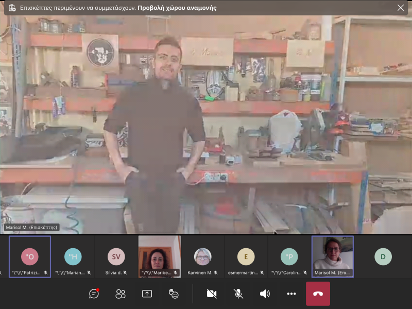Turn on the camera

click(211, 294)
